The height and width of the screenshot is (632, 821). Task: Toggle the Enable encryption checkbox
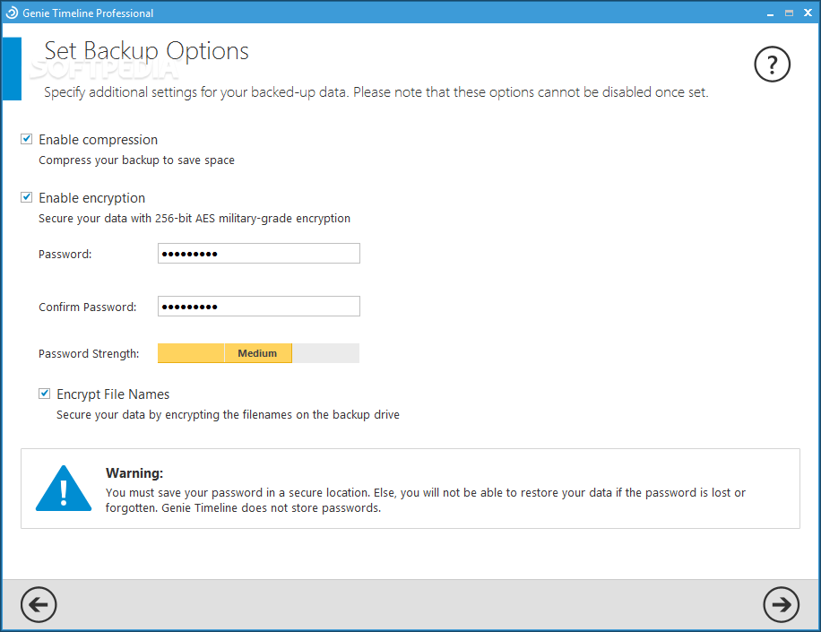[26, 197]
